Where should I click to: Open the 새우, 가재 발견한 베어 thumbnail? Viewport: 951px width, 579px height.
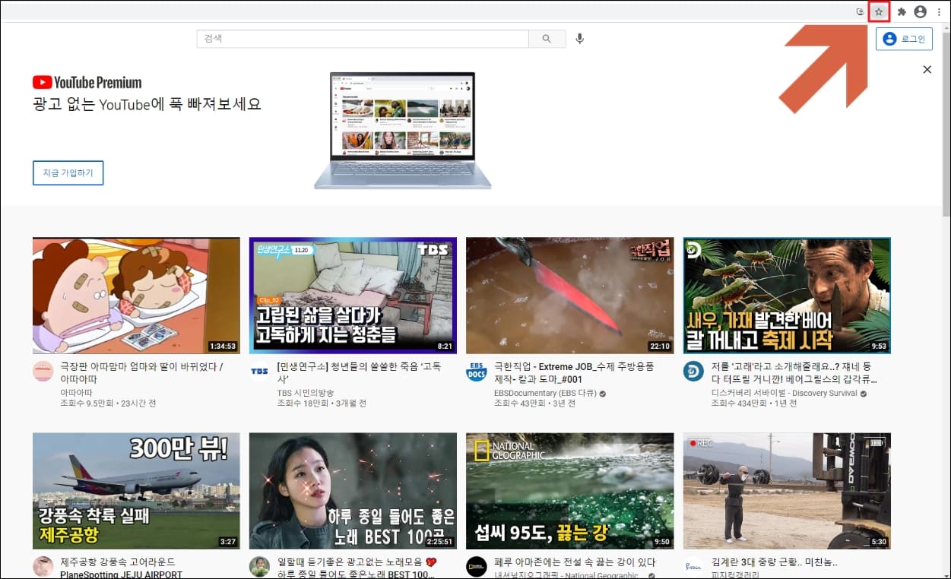tap(787, 296)
